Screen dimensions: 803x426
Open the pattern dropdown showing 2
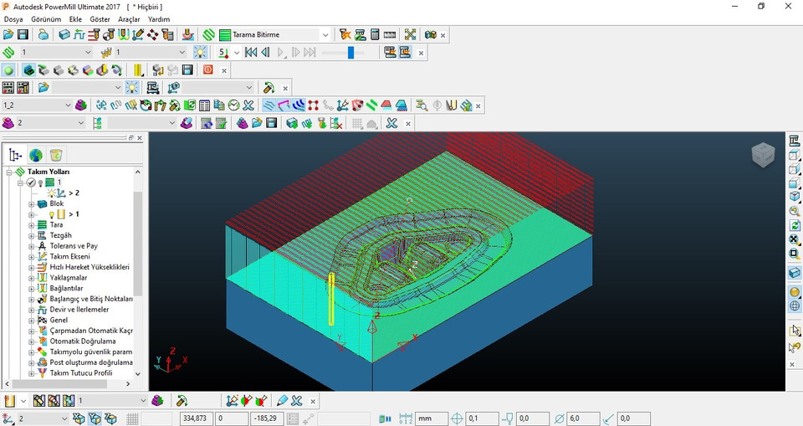click(50, 123)
